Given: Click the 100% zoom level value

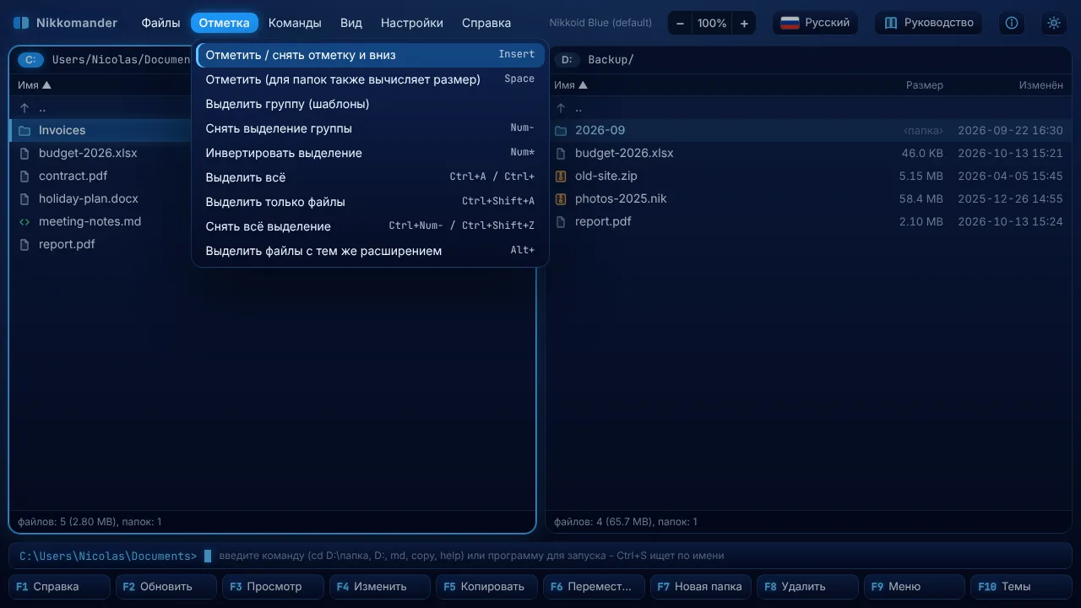Looking at the screenshot, I should tap(712, 23).
